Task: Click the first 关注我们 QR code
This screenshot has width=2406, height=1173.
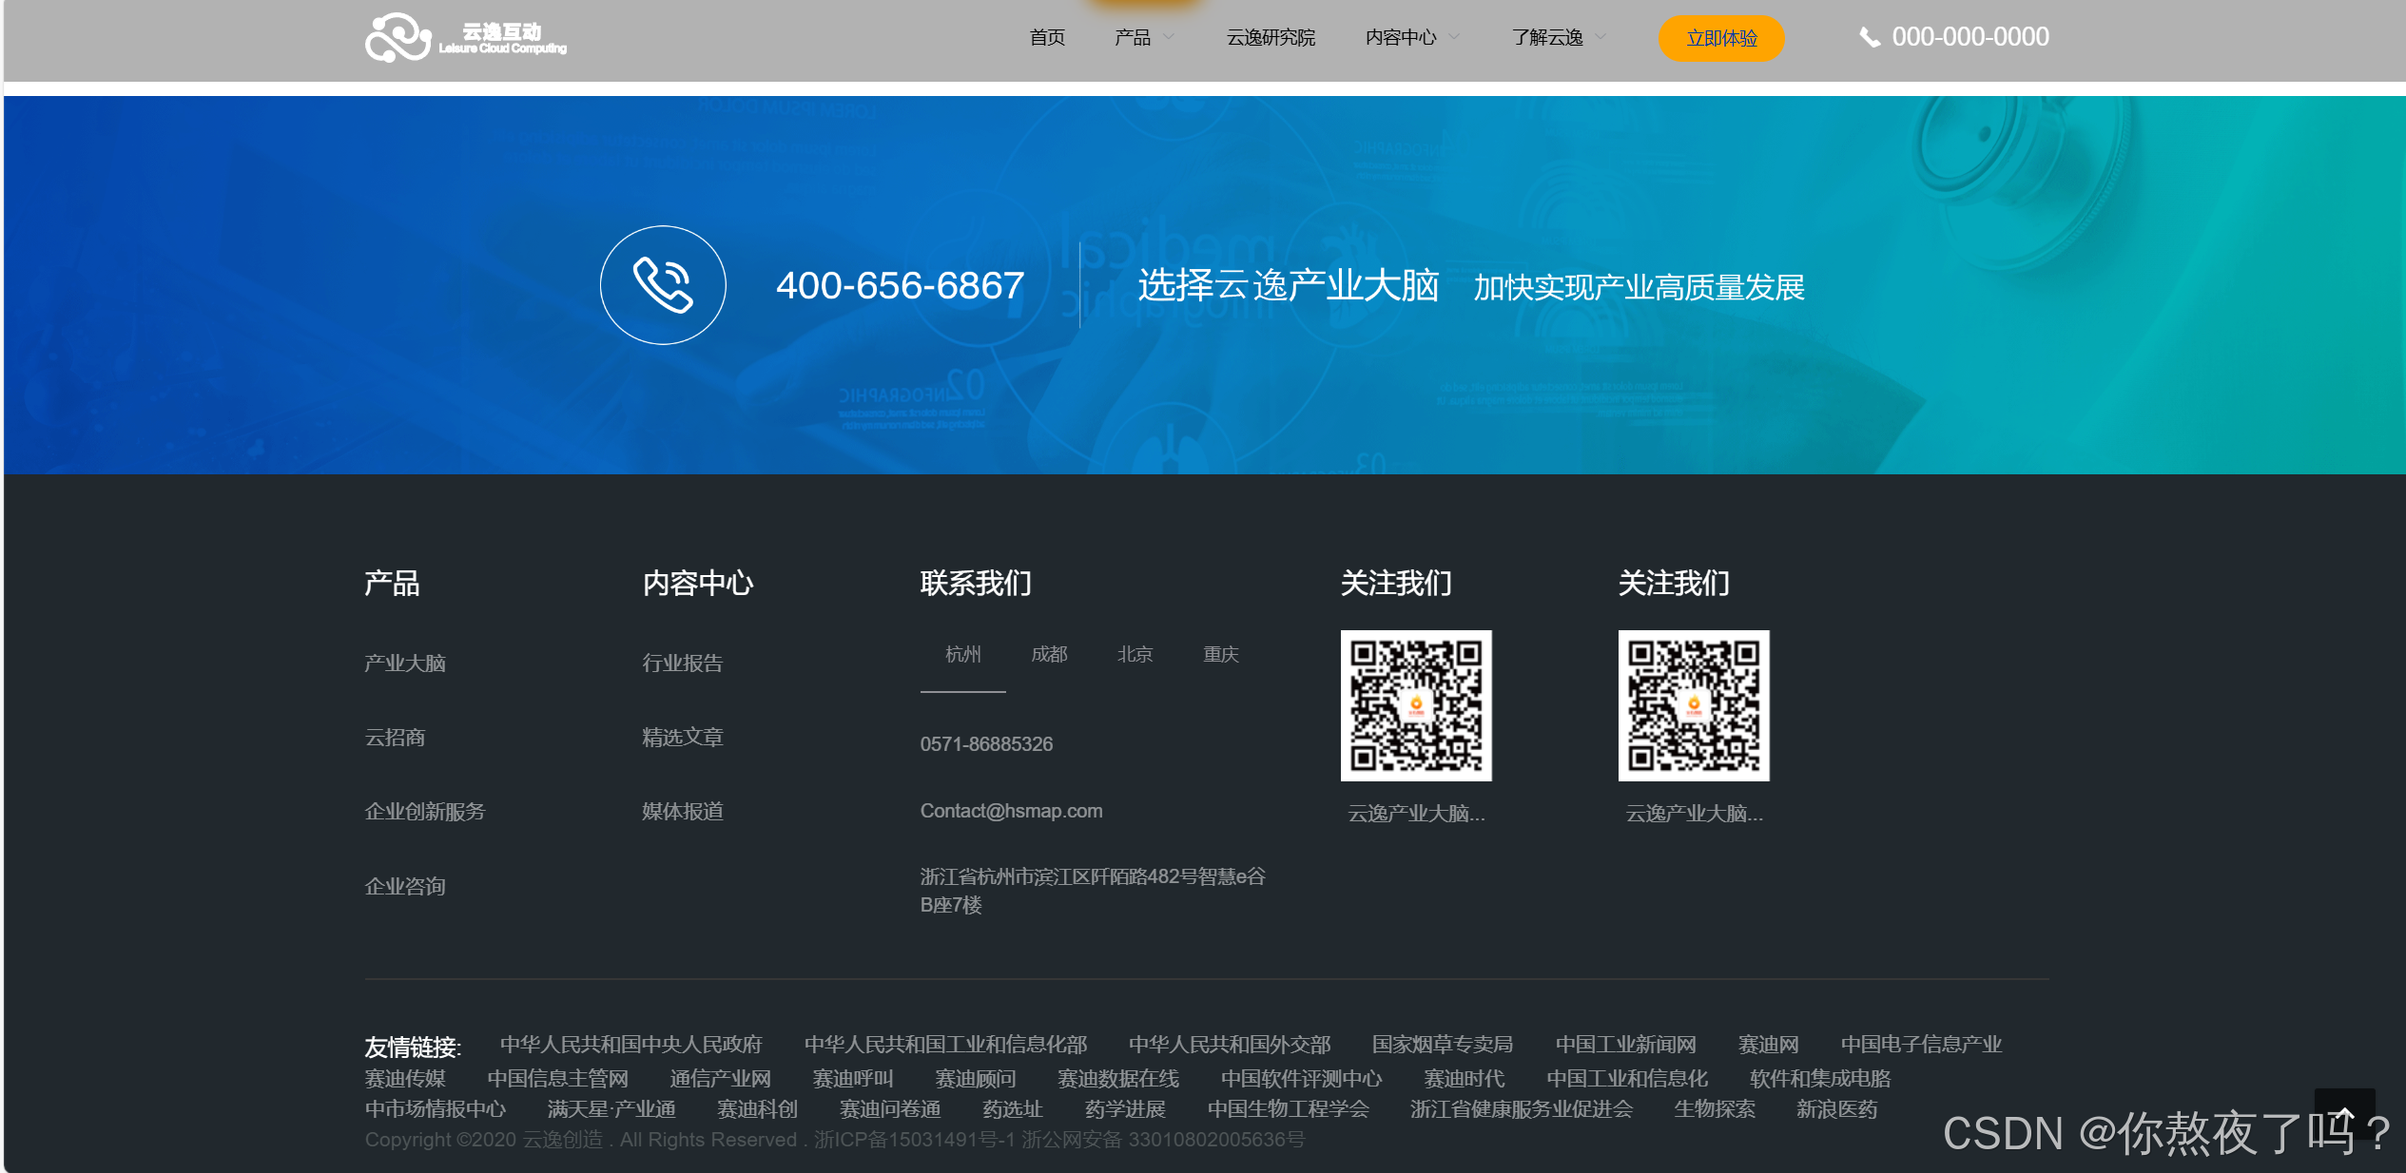Action: (x=1416, y=705)
